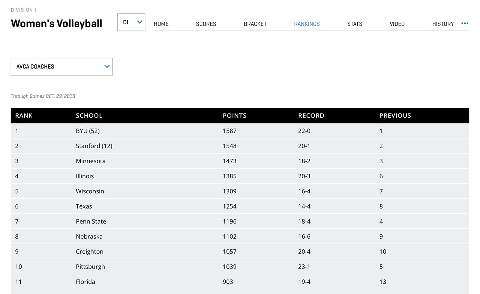The image size is (480, 294).
Task: Click Creighton's previous rank 10
Action: [x=383, y=252]
